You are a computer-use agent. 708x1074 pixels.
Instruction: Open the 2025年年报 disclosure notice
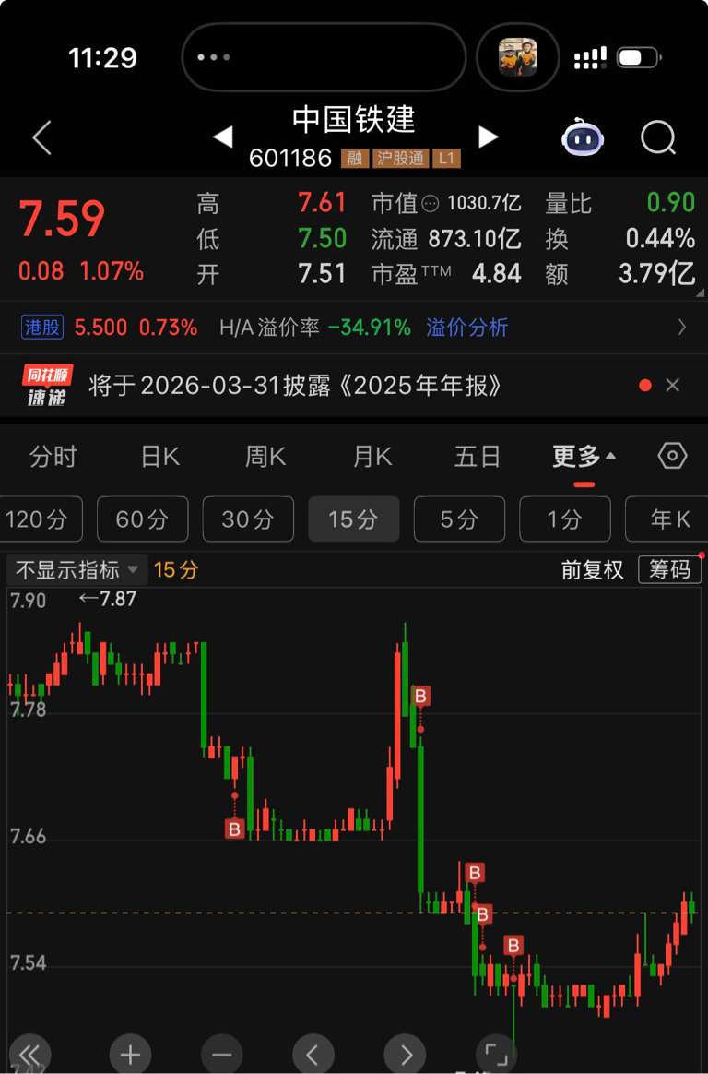(295, 386)
